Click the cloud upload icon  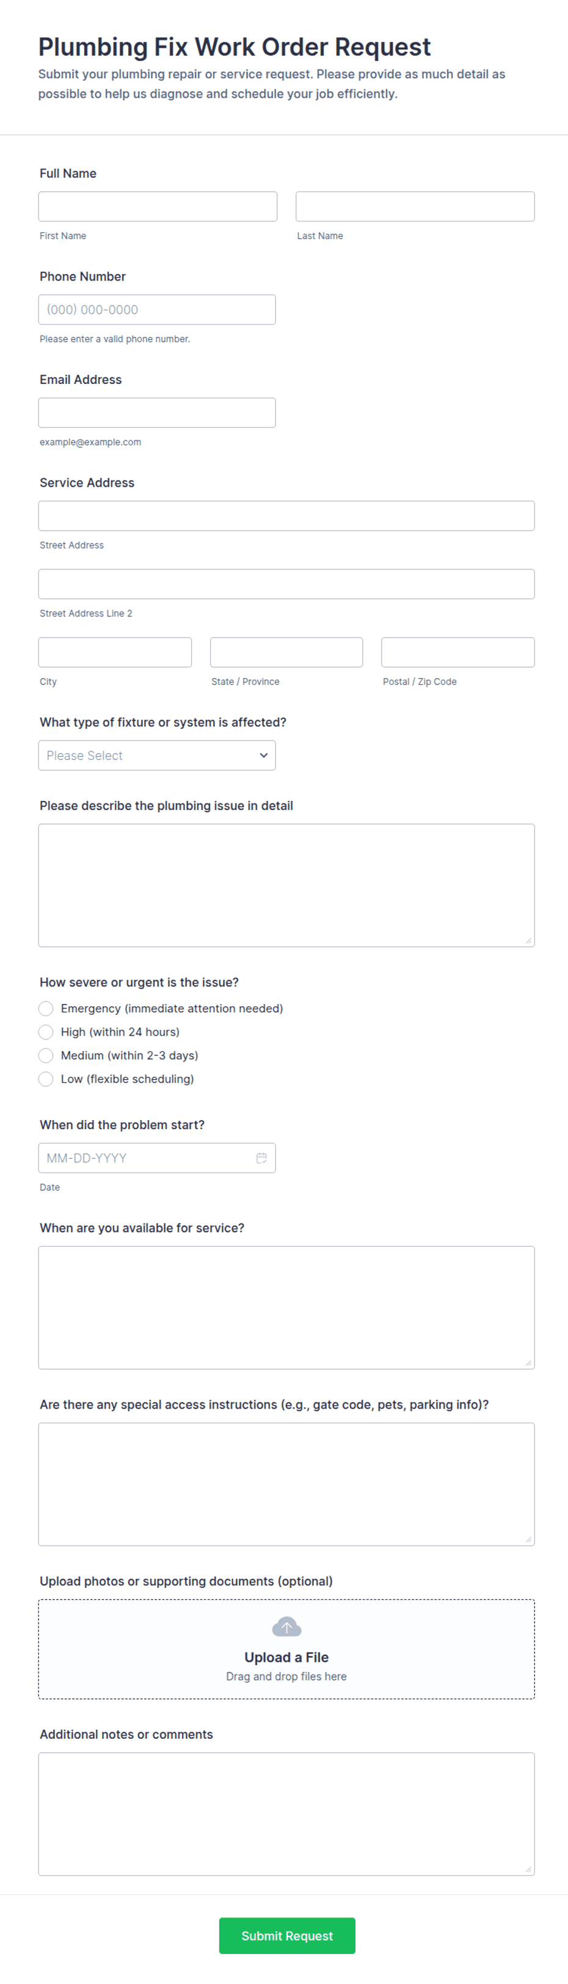tap(286, 1626)
